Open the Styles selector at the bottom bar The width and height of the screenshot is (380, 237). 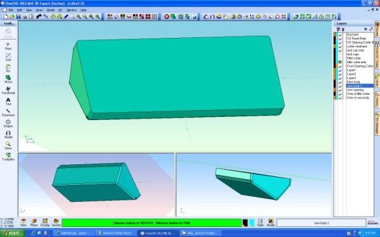(260, 222)
